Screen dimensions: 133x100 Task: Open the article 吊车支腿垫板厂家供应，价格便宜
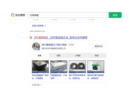(40, 77)
